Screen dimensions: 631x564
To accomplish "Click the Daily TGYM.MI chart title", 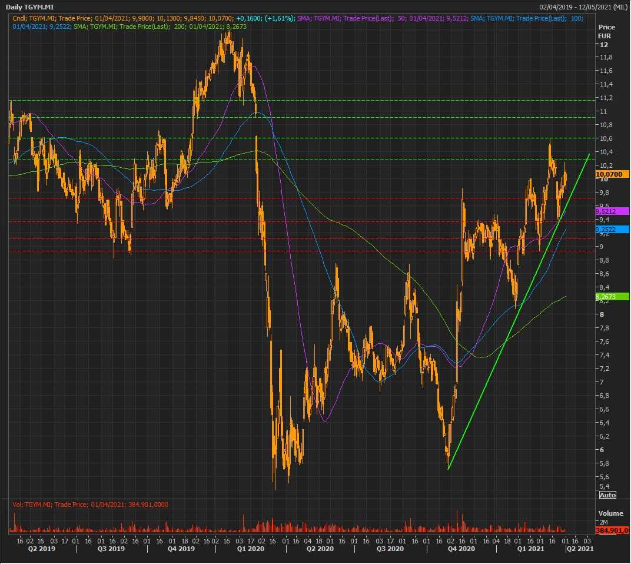I will pyautogui.click(x=31, y=6).
